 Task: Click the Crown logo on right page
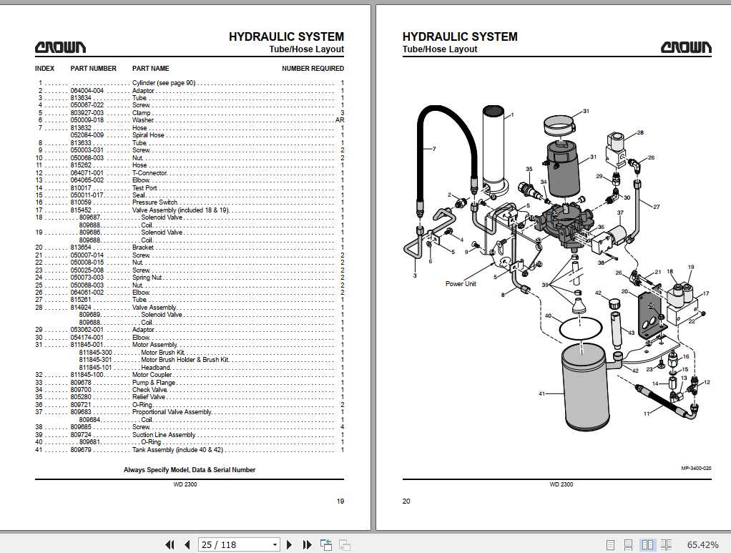click(686, 48)
